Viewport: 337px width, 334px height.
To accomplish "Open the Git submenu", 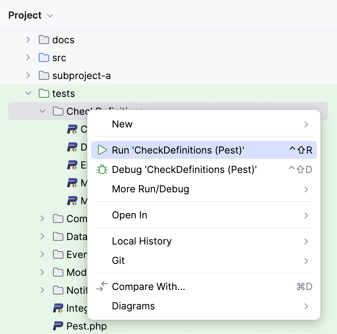I will click(x=118, y=260).
